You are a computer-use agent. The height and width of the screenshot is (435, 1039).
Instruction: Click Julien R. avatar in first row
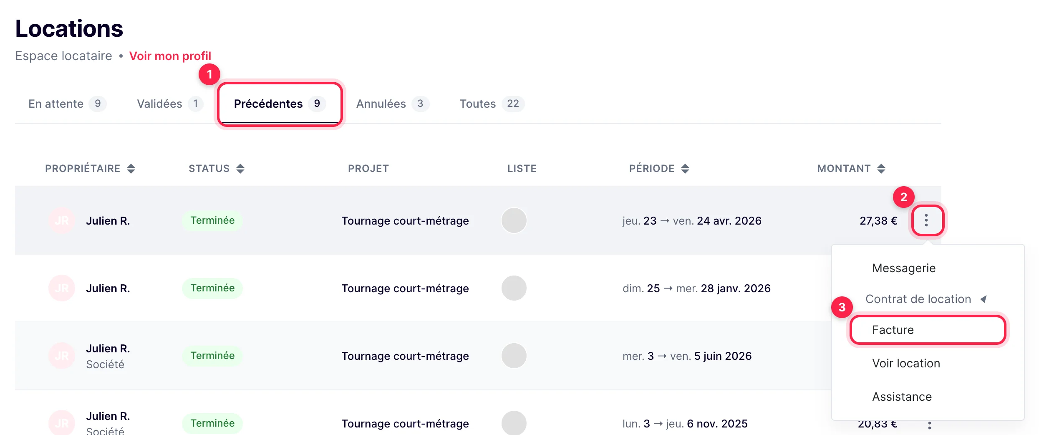pyautogui.click(x=62, y=220)
